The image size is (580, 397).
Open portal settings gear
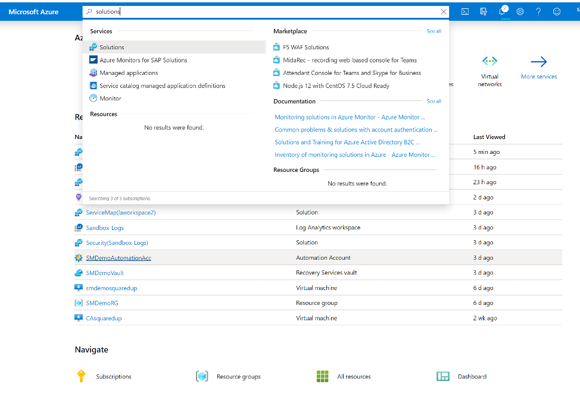coord(520,11)
